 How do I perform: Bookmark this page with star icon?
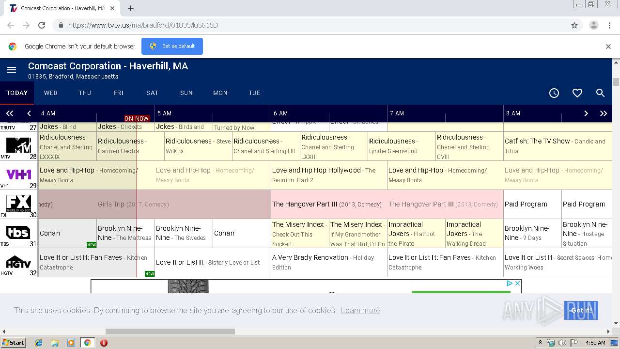pyautogui.click(x=574, y=25)
